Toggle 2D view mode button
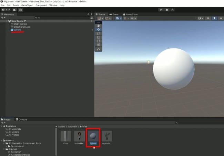This screenshot has height=156, width=224. click(208, 18)
